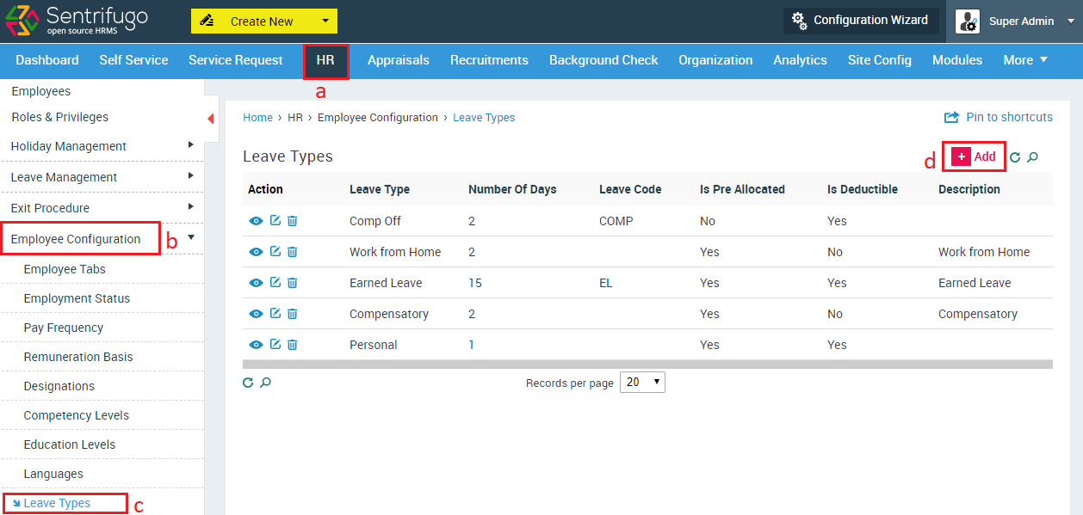Open the Configuration Wizard
This screenshot has width=1083, height=515.
click(x=860, y=20)
